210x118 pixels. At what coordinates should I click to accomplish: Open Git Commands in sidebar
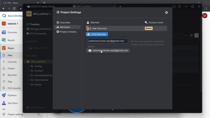tap(36, 33)
